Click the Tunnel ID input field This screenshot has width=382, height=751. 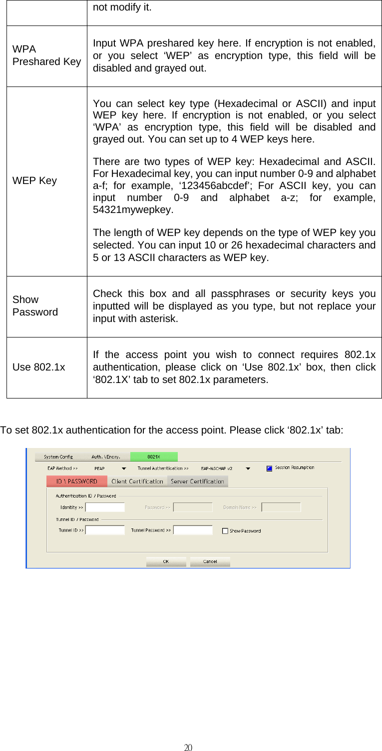[105, 530]
